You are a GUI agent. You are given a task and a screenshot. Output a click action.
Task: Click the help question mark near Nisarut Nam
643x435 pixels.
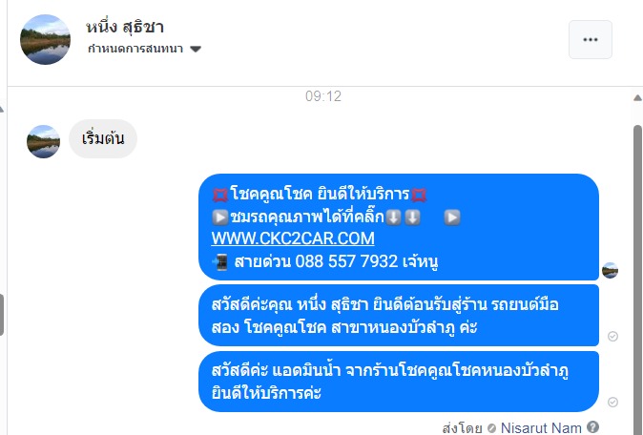coord(592,426)
